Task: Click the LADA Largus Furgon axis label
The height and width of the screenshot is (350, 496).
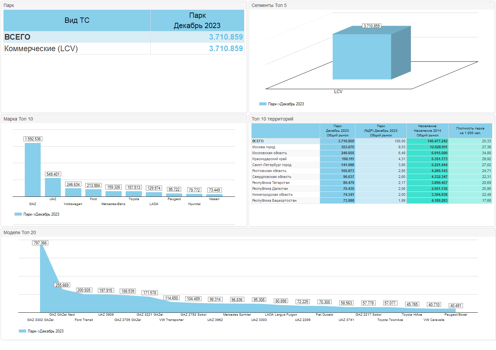Action: [x=281, y=315]
